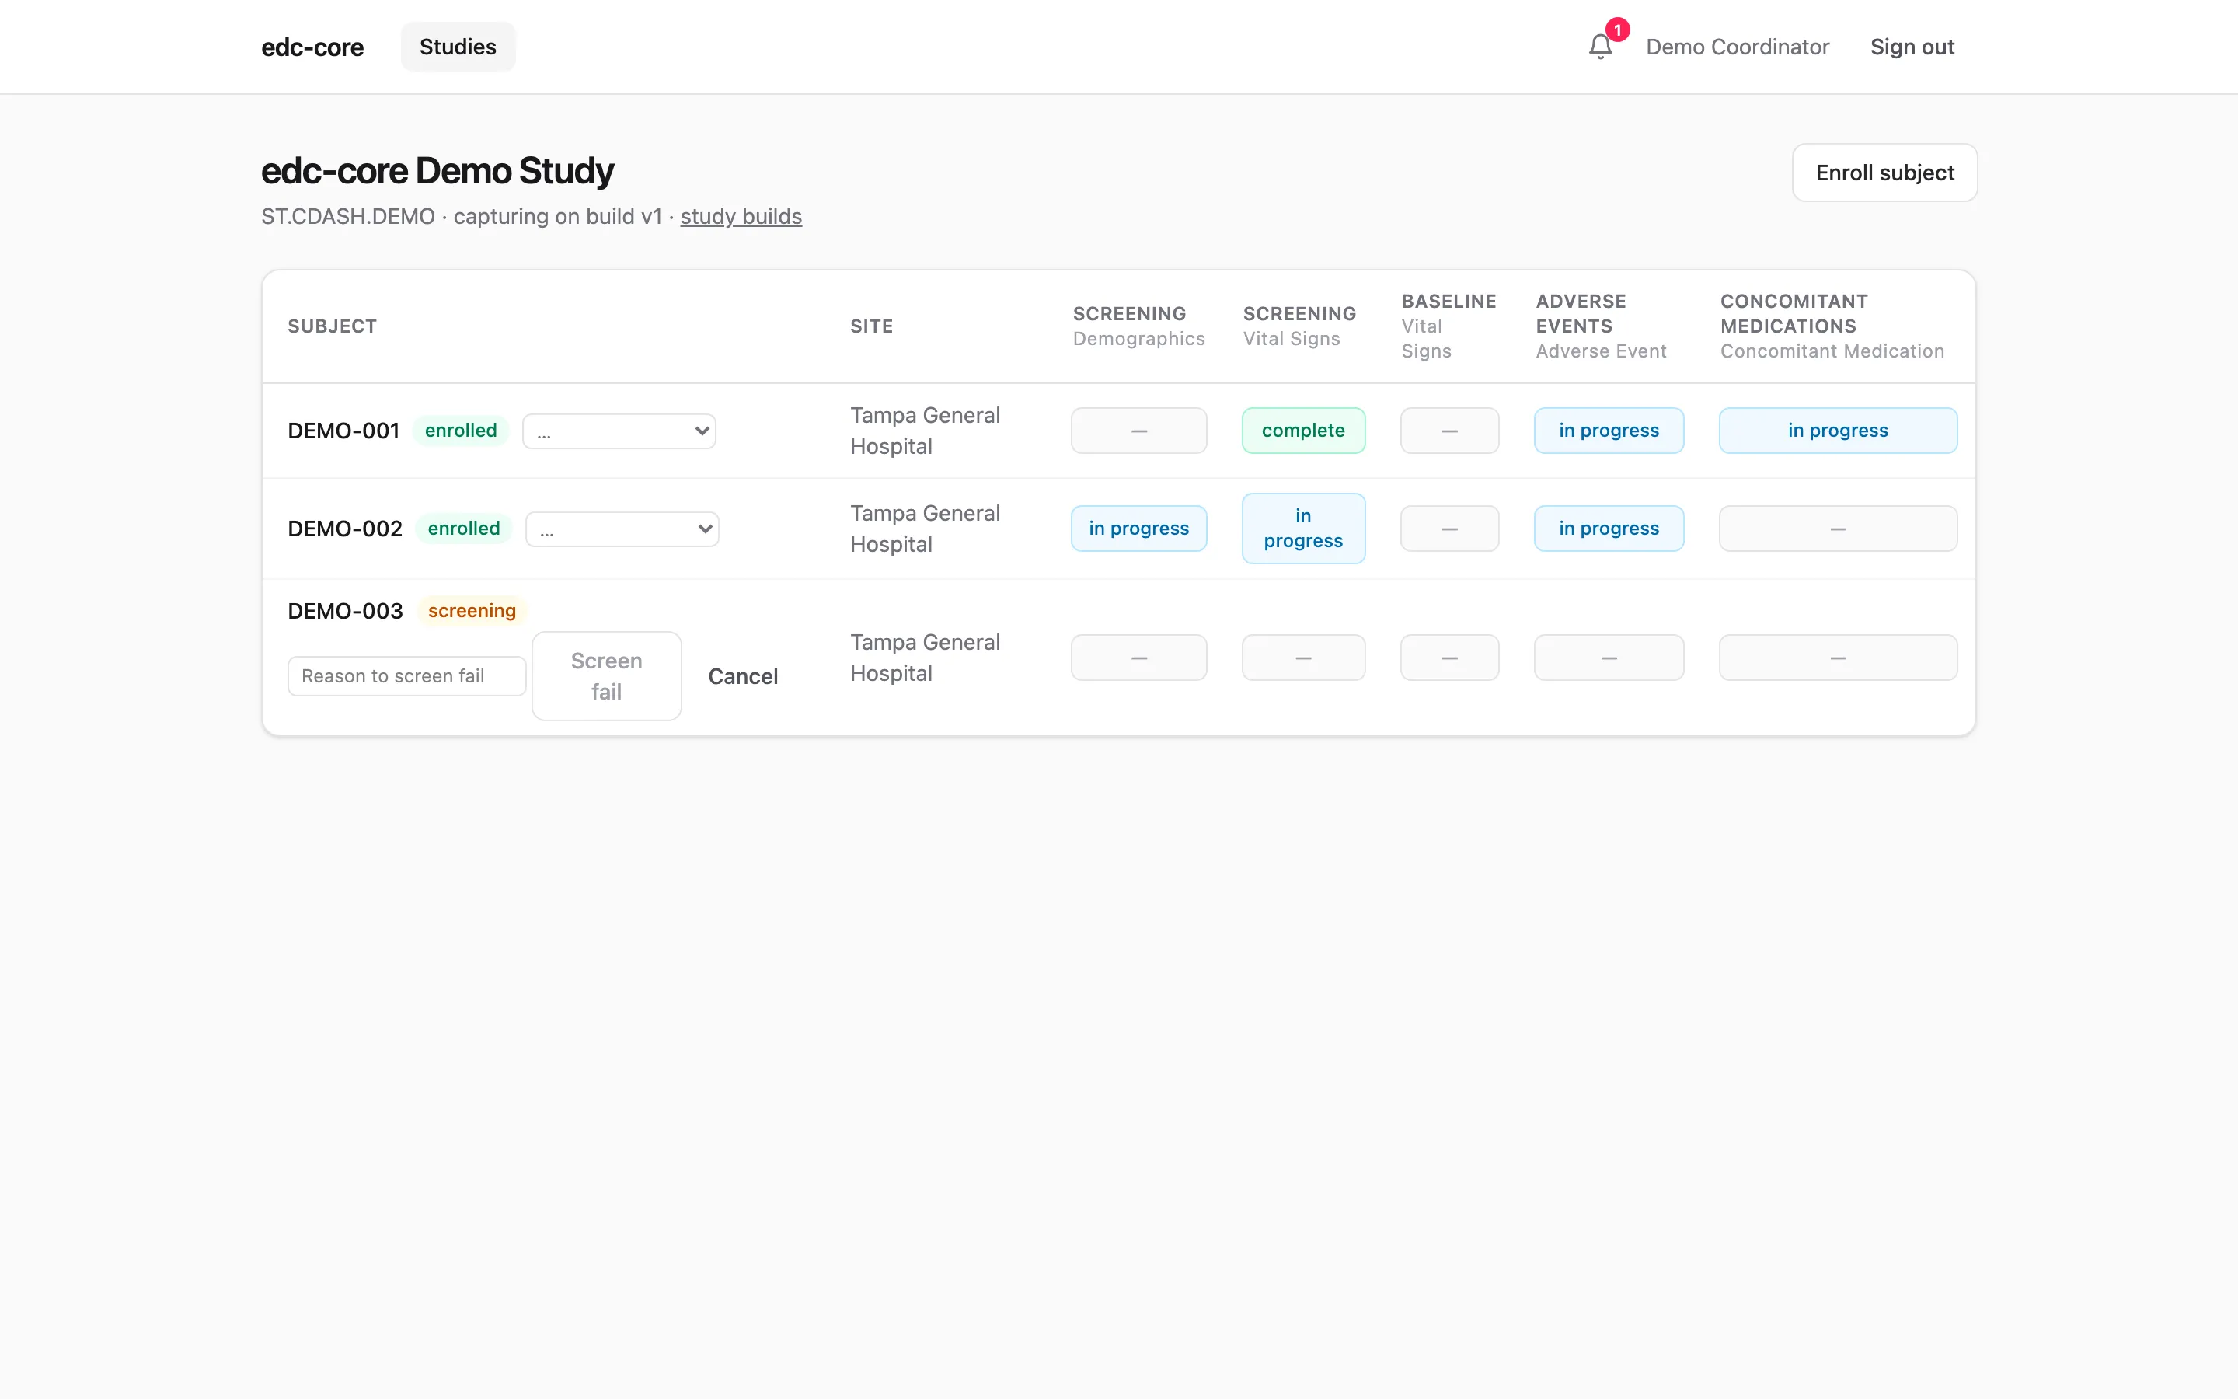The width and height of the screenshot is (2238, 1399).
Task: Click the Adverse Events column header
Action: click(1601, 326)
